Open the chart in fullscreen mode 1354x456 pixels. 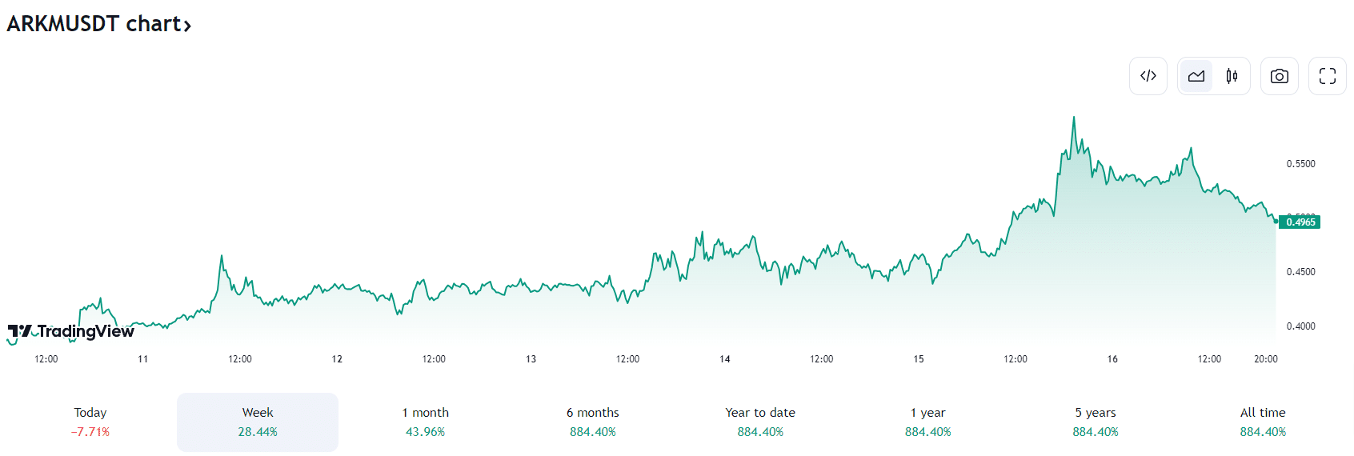pos(1328,76)
